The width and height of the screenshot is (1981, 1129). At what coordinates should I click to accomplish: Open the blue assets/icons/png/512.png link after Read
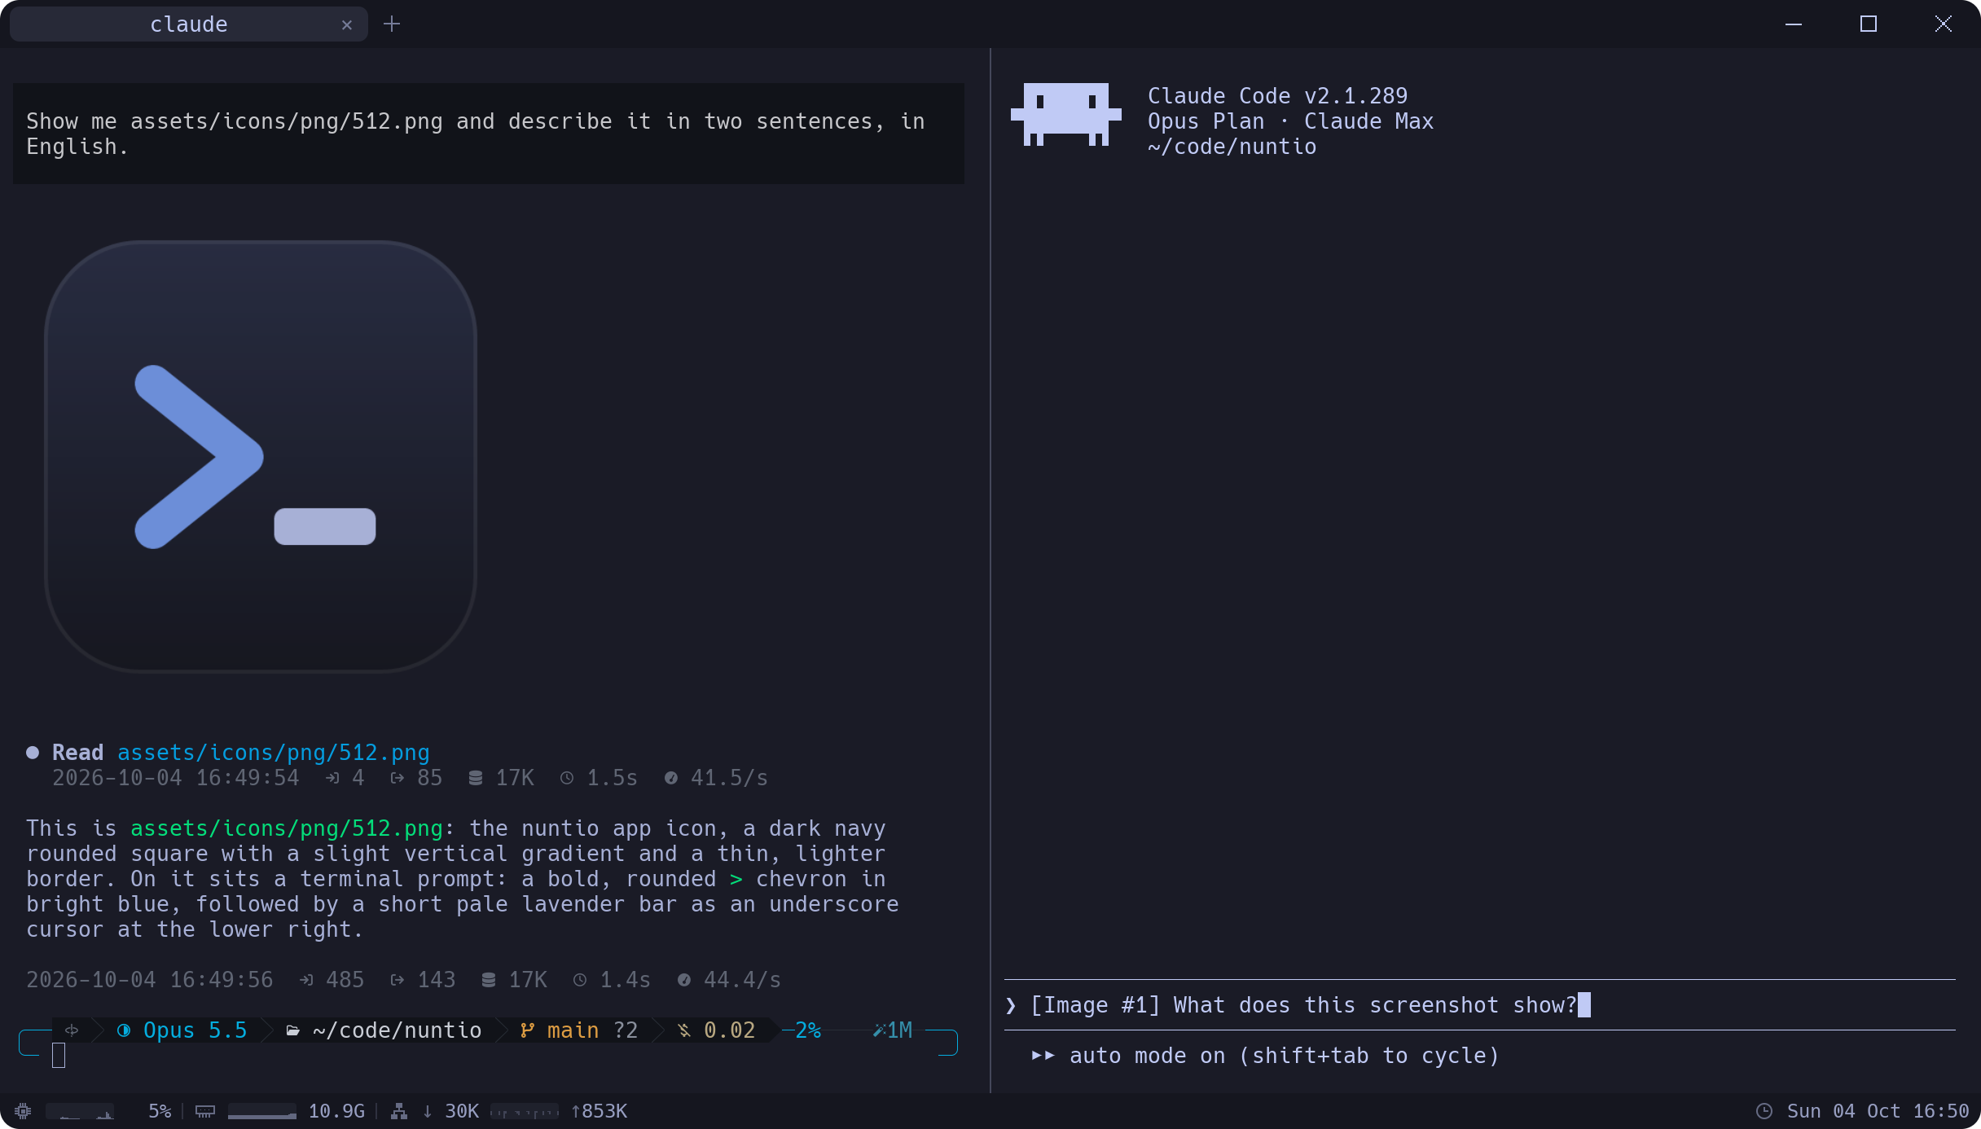274,753
